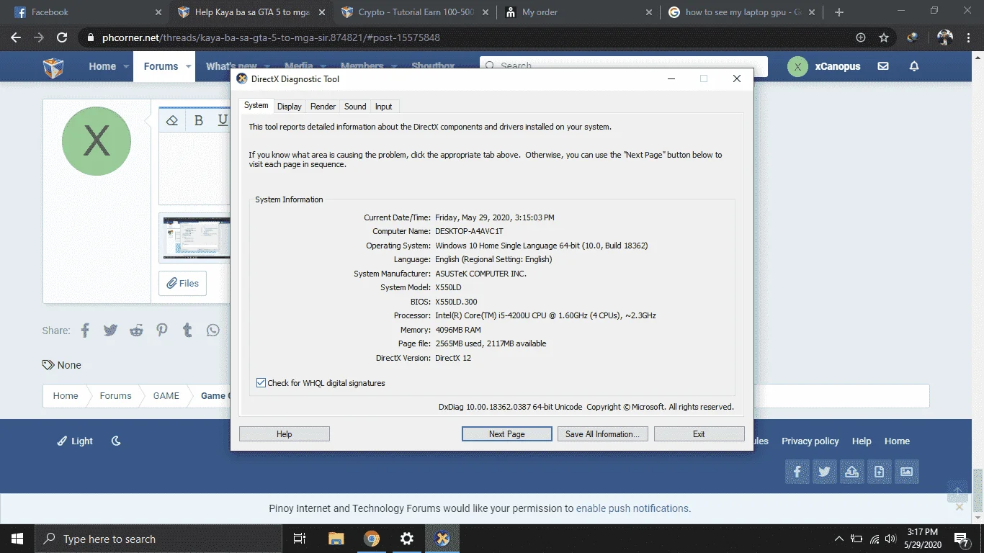Click the Home breadcrumb link
Viewport: 984px width, 553px height.
[x=66, y=396]
